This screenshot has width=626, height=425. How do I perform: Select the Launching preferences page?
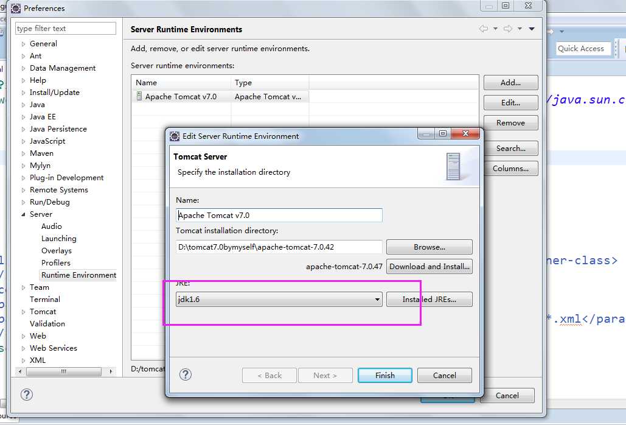58,239
